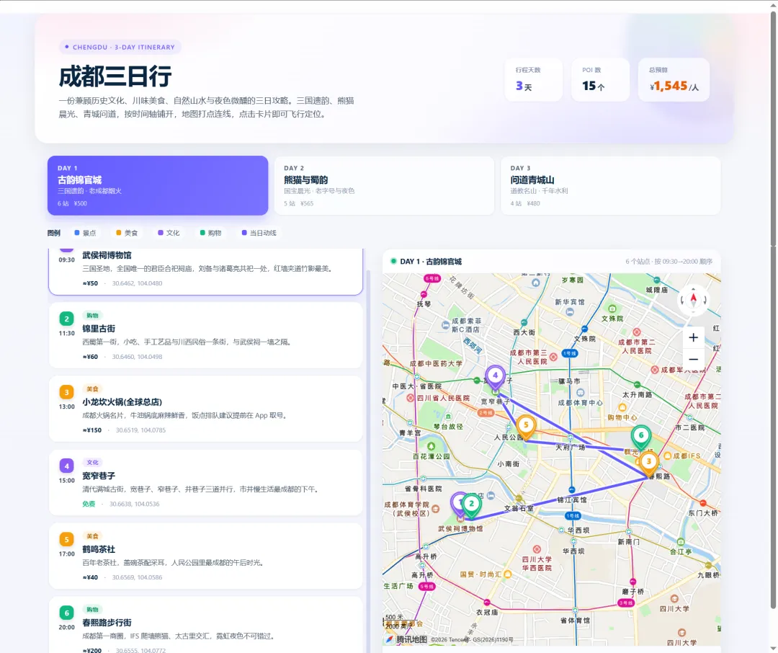Toggle the 美食 legend chip

[x=127, y=233]
